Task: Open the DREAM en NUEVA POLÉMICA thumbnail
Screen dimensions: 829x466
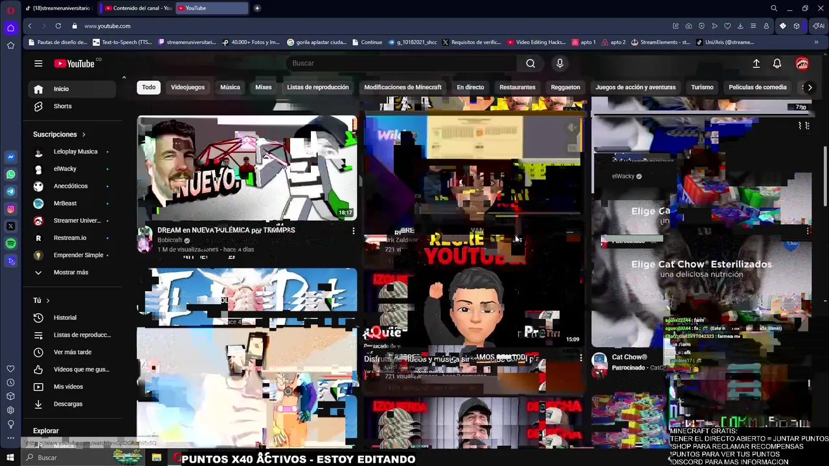Action: 247,168
